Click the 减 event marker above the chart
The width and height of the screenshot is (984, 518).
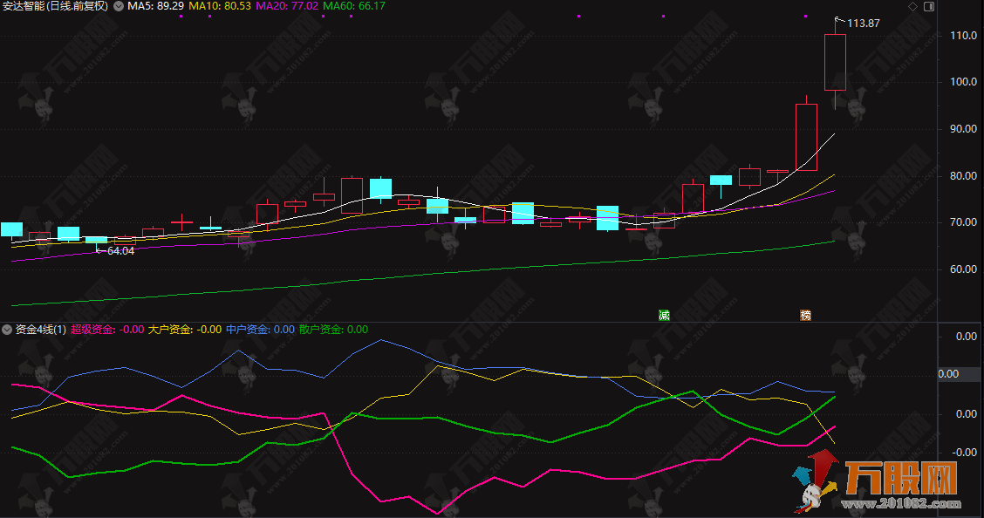663,315
